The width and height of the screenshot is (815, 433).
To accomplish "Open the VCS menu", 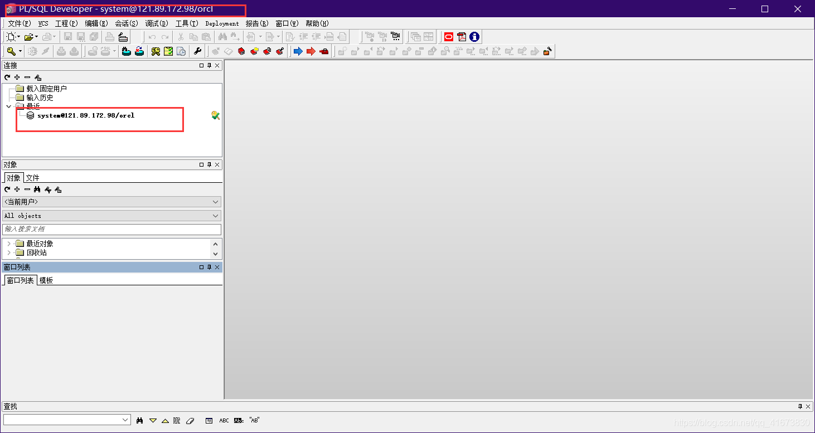I will [43, 23].
